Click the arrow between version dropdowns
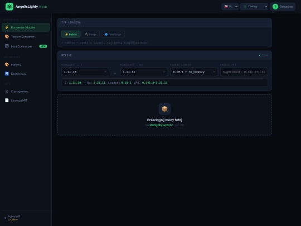 coord(115,73)
